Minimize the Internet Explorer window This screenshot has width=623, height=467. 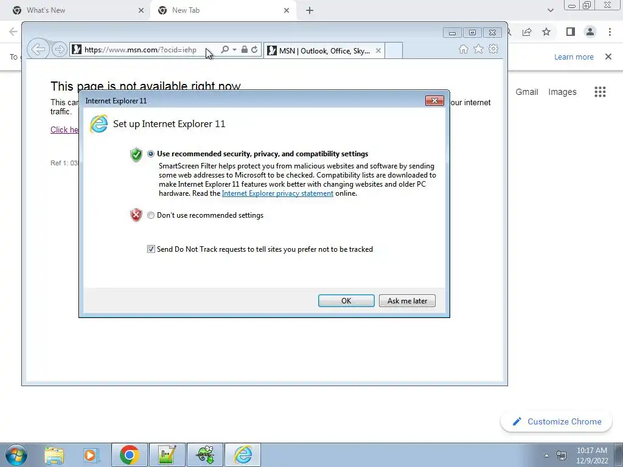tap(452, 33)
